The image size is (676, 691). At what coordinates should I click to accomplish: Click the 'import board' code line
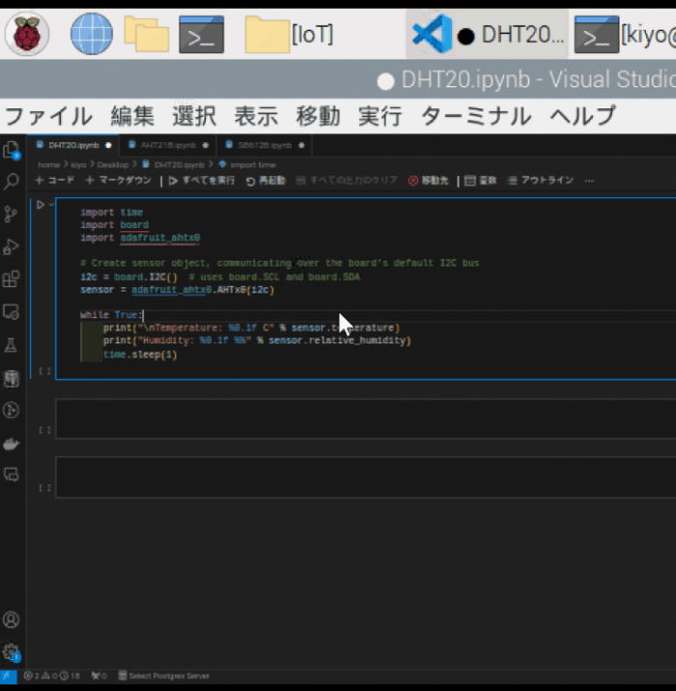(x=115, y=225)
